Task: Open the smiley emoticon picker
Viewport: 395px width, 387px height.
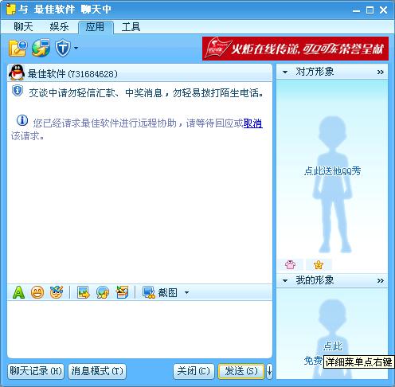Action: tap(37, 292)
